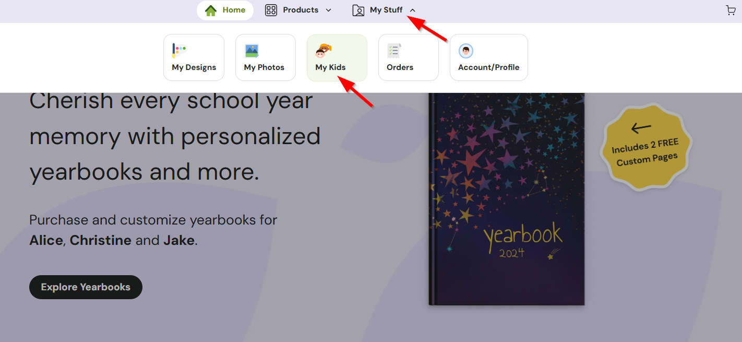Open Orders via the checklist icon
The height and width of the screenshot is (342, 742).
[394, 51]
